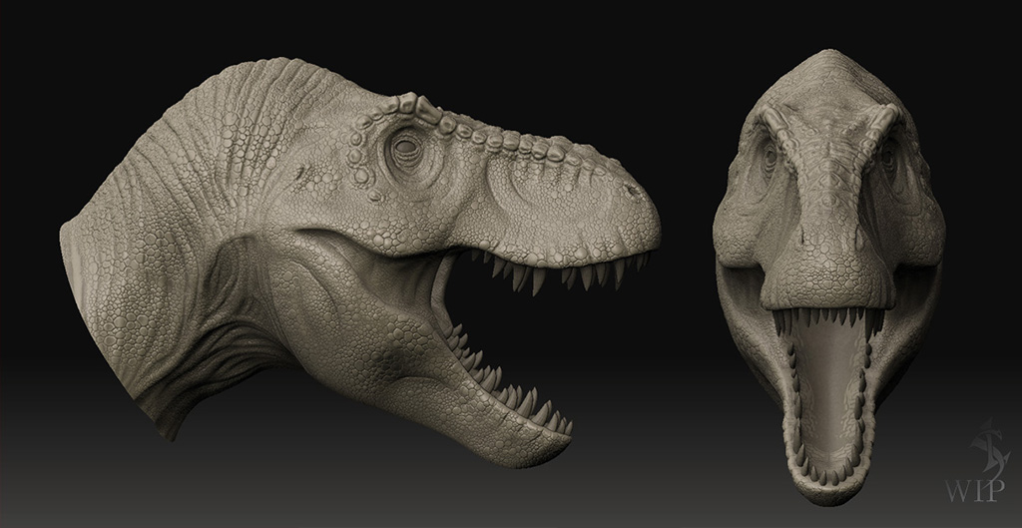
Task: Click the side-profile T-rex head render
Action: click(359, 261)
